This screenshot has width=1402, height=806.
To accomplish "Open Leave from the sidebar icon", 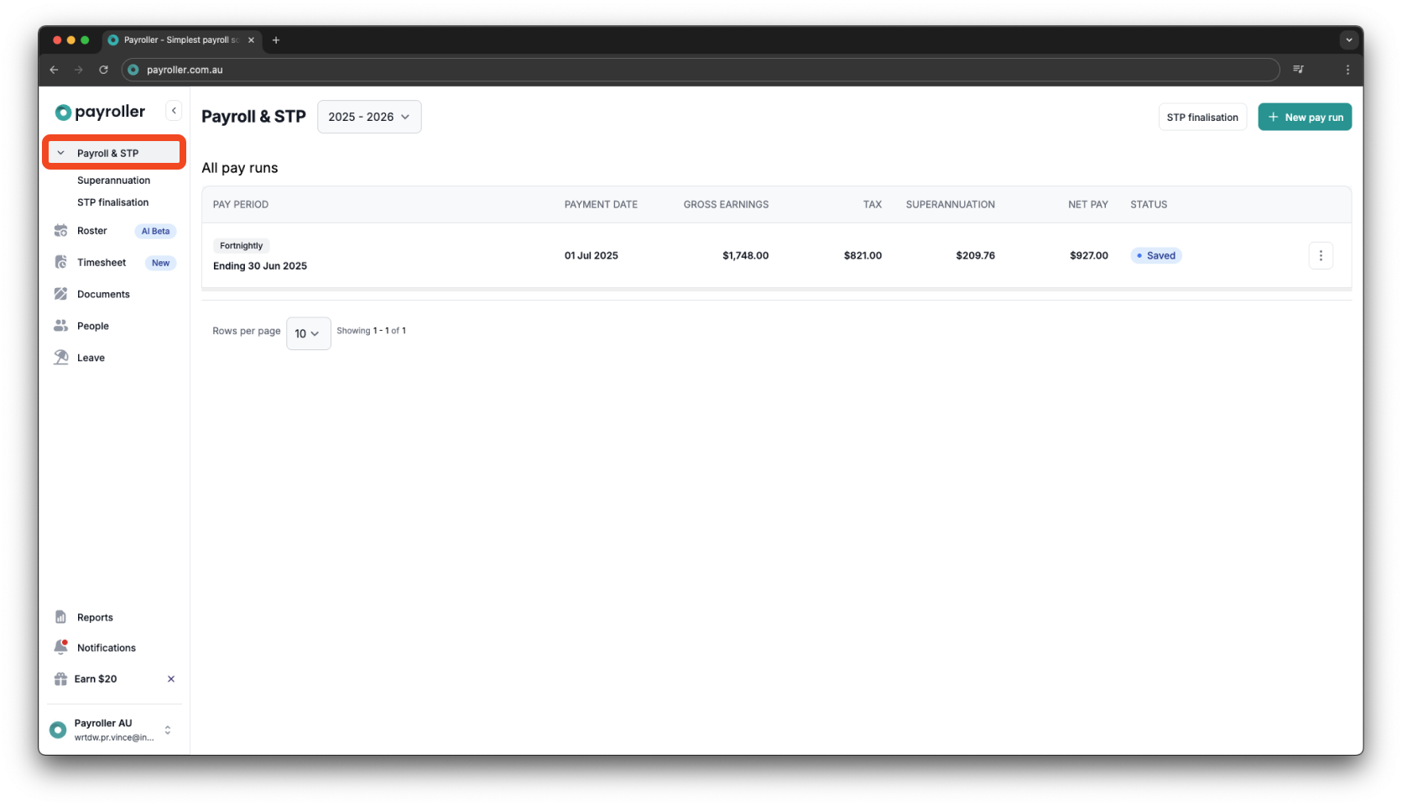I will click(61, 357).
